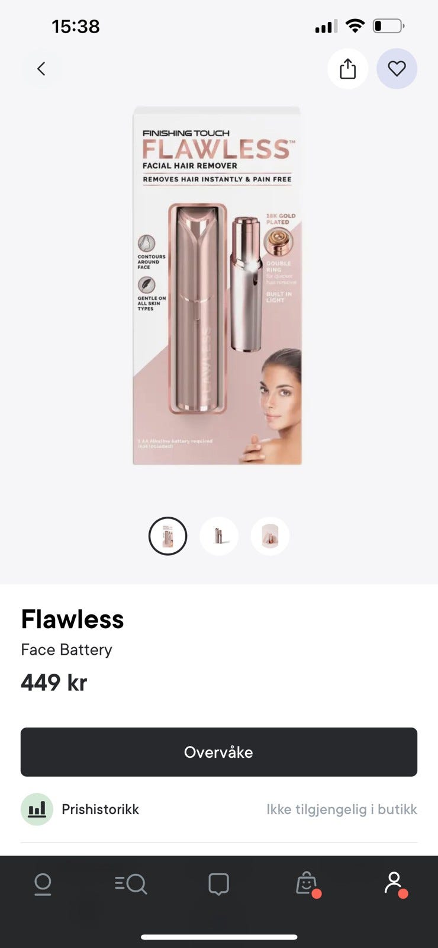This screenshot has height=948, width=438.
Task: Open the shopping bag tab
Action: [x=307, y=884]
